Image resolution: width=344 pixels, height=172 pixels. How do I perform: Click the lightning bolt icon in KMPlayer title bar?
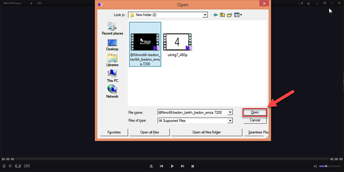31,3
